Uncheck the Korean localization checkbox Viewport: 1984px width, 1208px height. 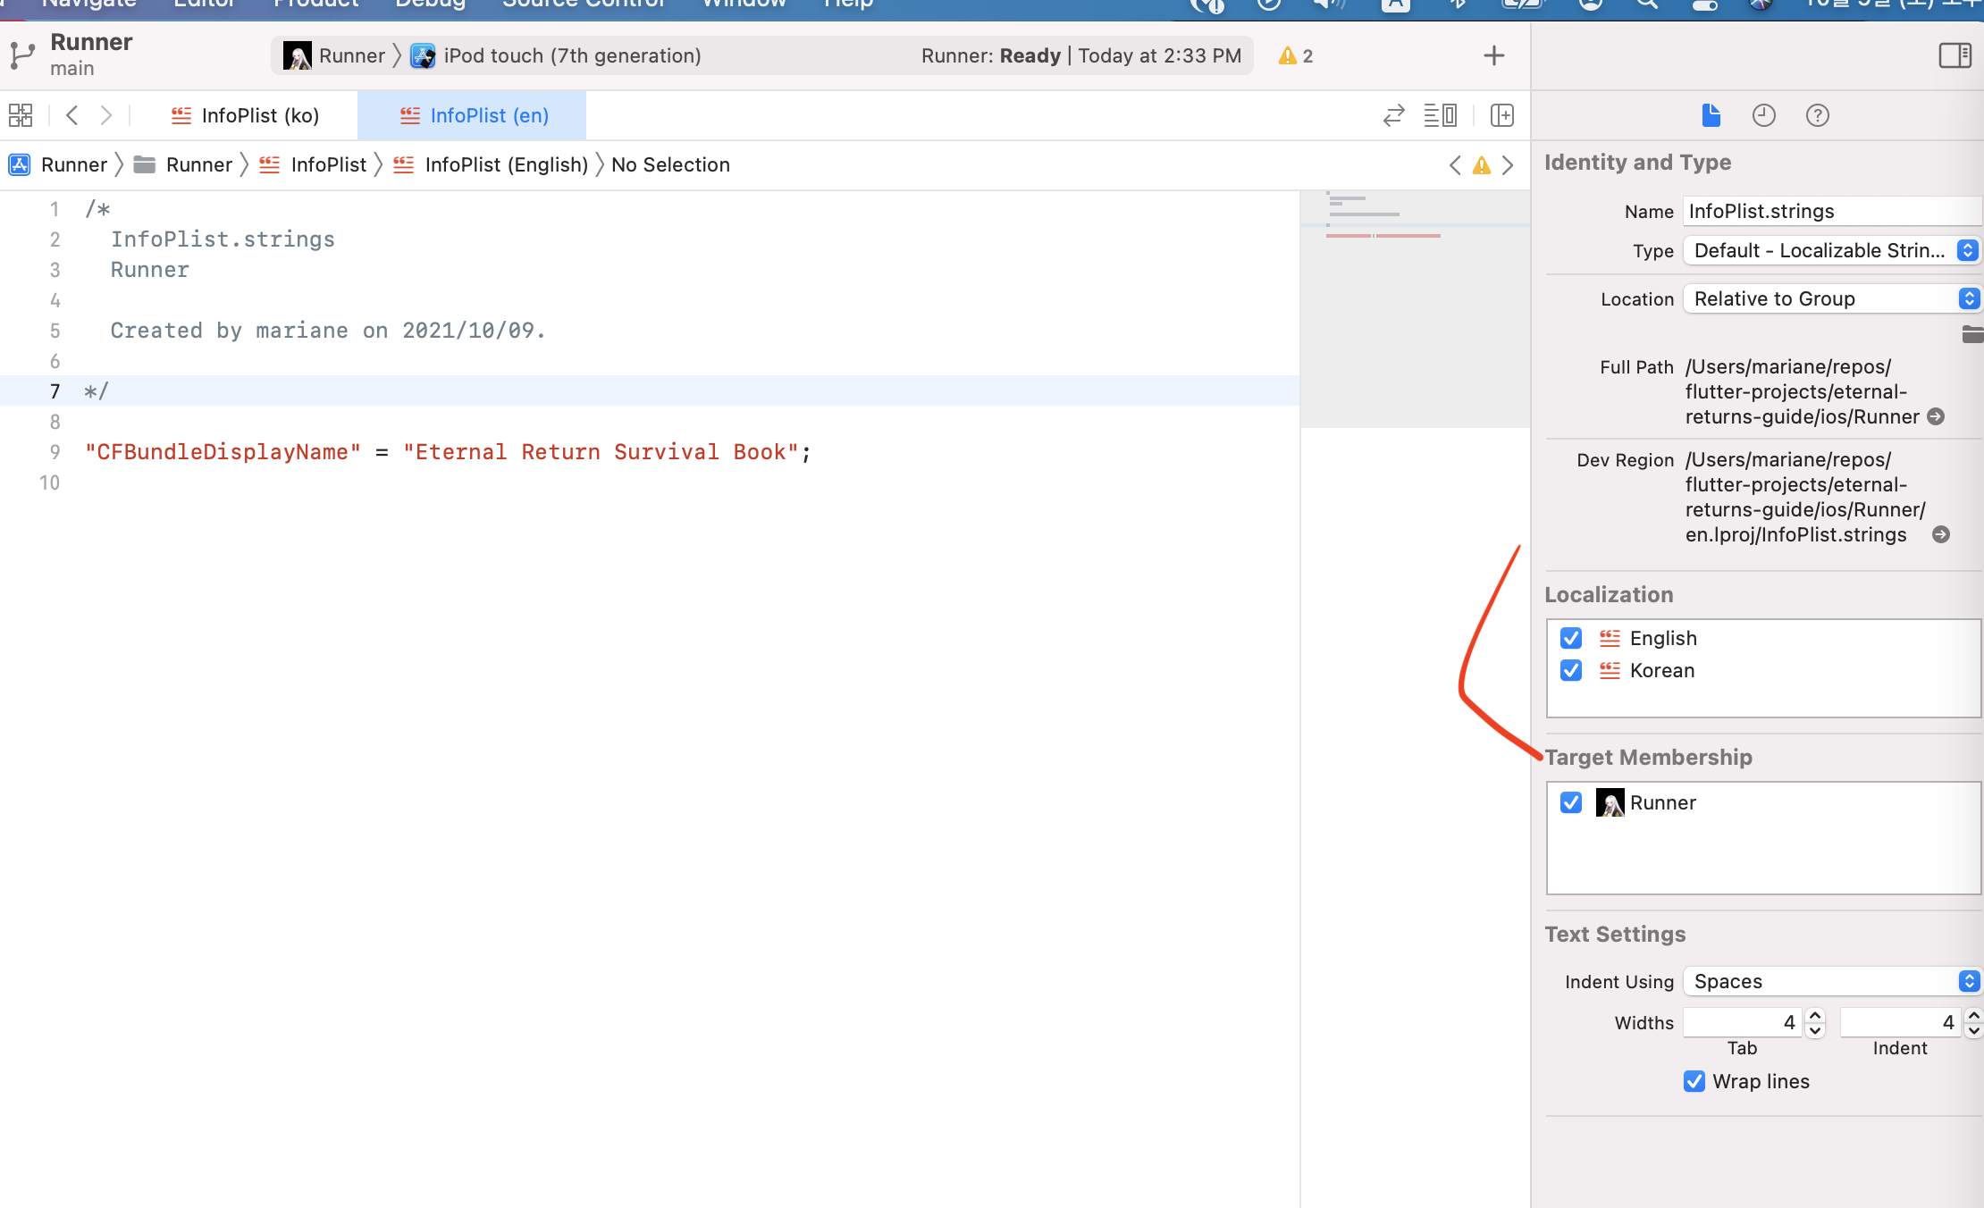1571,670
